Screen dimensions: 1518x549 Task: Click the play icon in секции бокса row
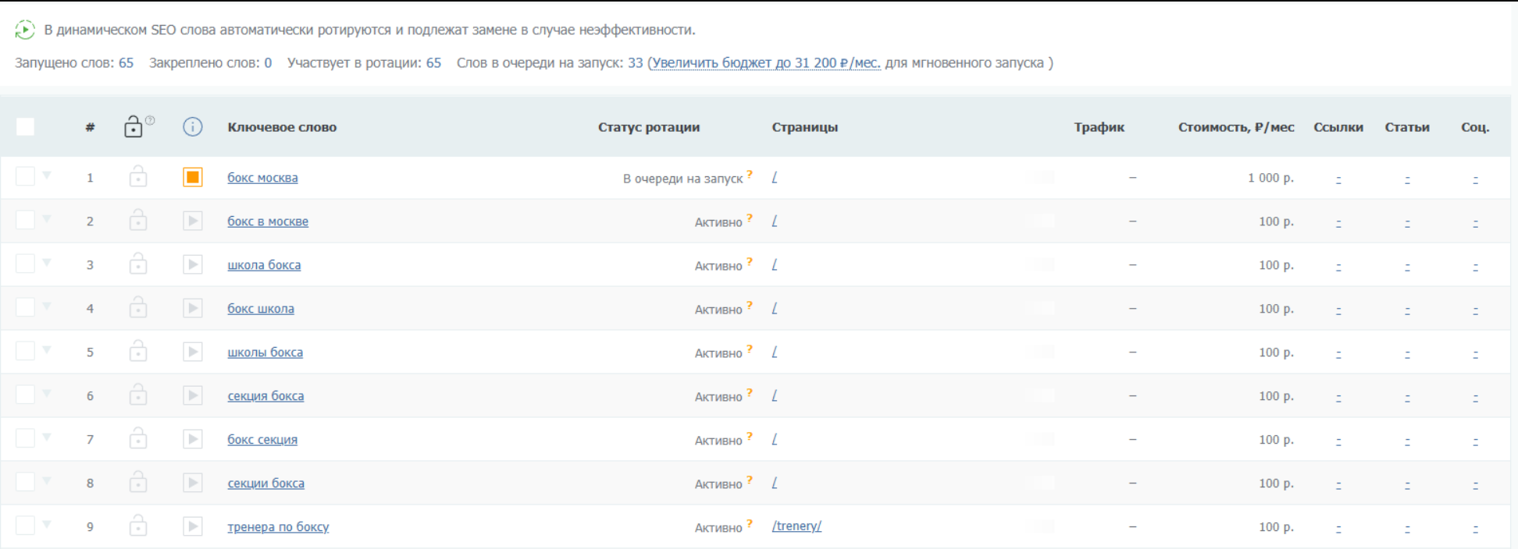192,483
